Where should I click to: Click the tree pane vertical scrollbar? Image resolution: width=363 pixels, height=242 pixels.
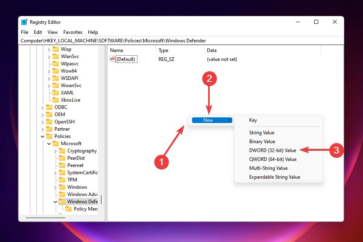coord(102,198)
